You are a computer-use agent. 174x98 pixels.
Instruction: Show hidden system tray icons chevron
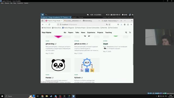(x=157, y=96)
